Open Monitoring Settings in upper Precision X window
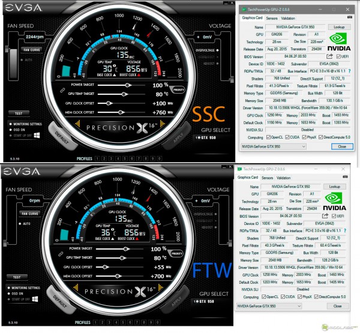 tap(26, 124)
